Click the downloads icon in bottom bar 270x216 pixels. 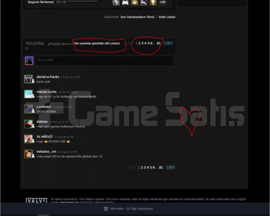coord(106,209)
